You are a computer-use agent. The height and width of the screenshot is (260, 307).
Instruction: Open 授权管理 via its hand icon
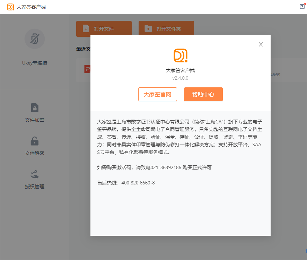pos(35,174)
